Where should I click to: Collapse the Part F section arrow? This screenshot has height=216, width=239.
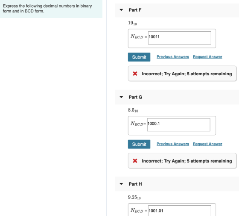tap(121, 10)
